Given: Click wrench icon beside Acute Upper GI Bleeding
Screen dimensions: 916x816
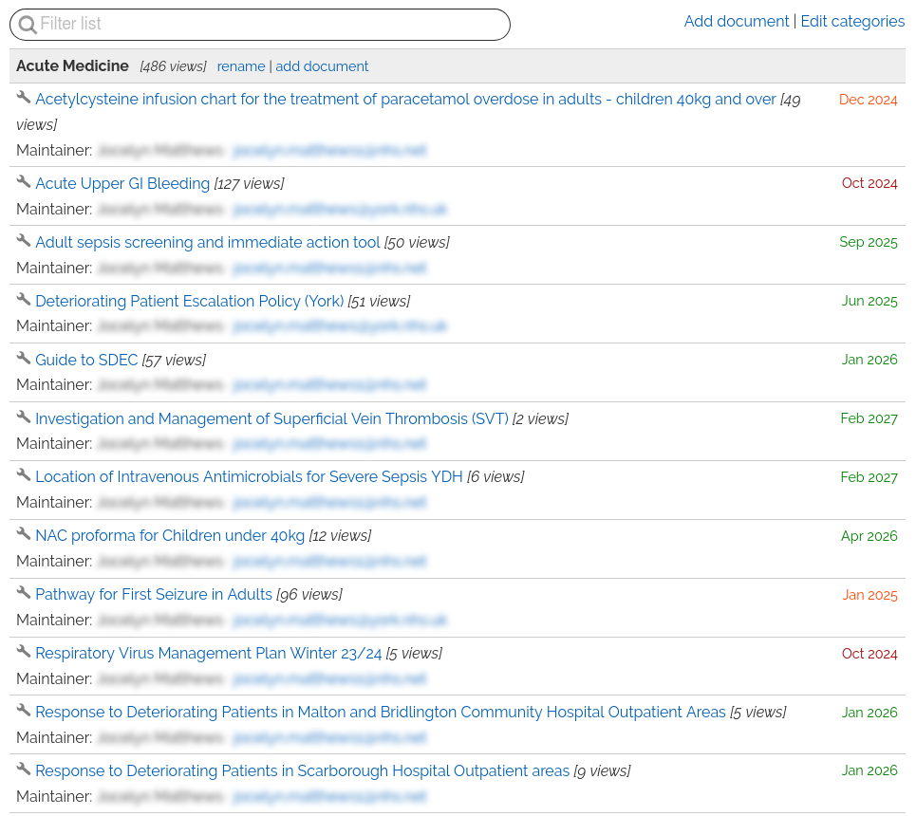Looking at the screenshot, I should tap(24, 182).
